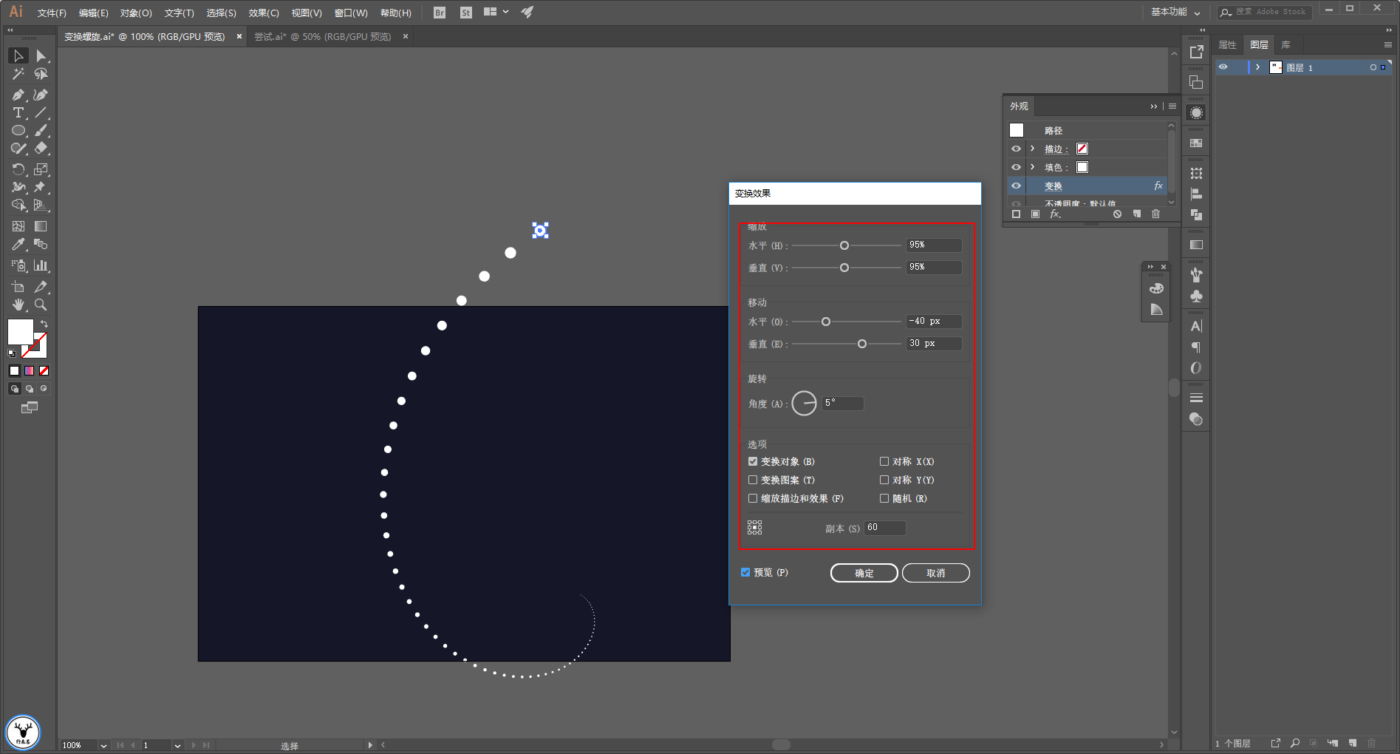Open the Effect menu

(264, 13)
